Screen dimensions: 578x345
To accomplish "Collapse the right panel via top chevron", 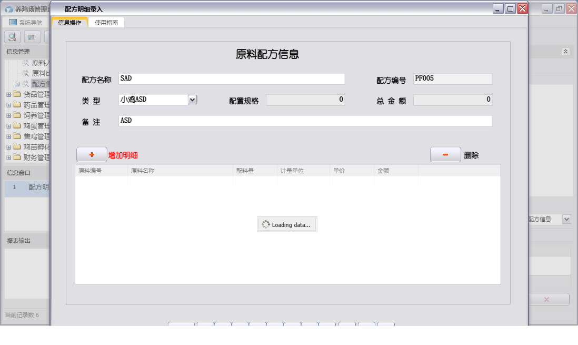I will [x=566, y=52].
